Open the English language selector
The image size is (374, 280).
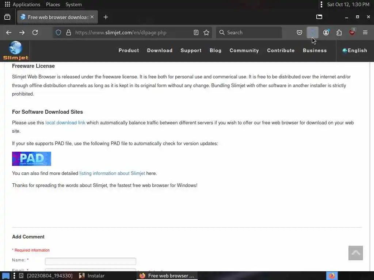(355, 50)
